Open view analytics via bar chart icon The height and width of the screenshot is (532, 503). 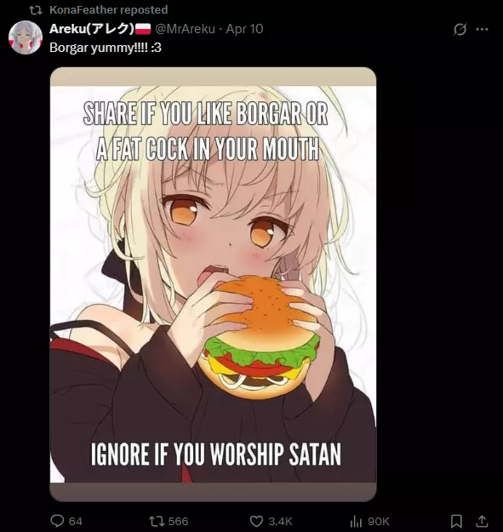coord(356,521)
